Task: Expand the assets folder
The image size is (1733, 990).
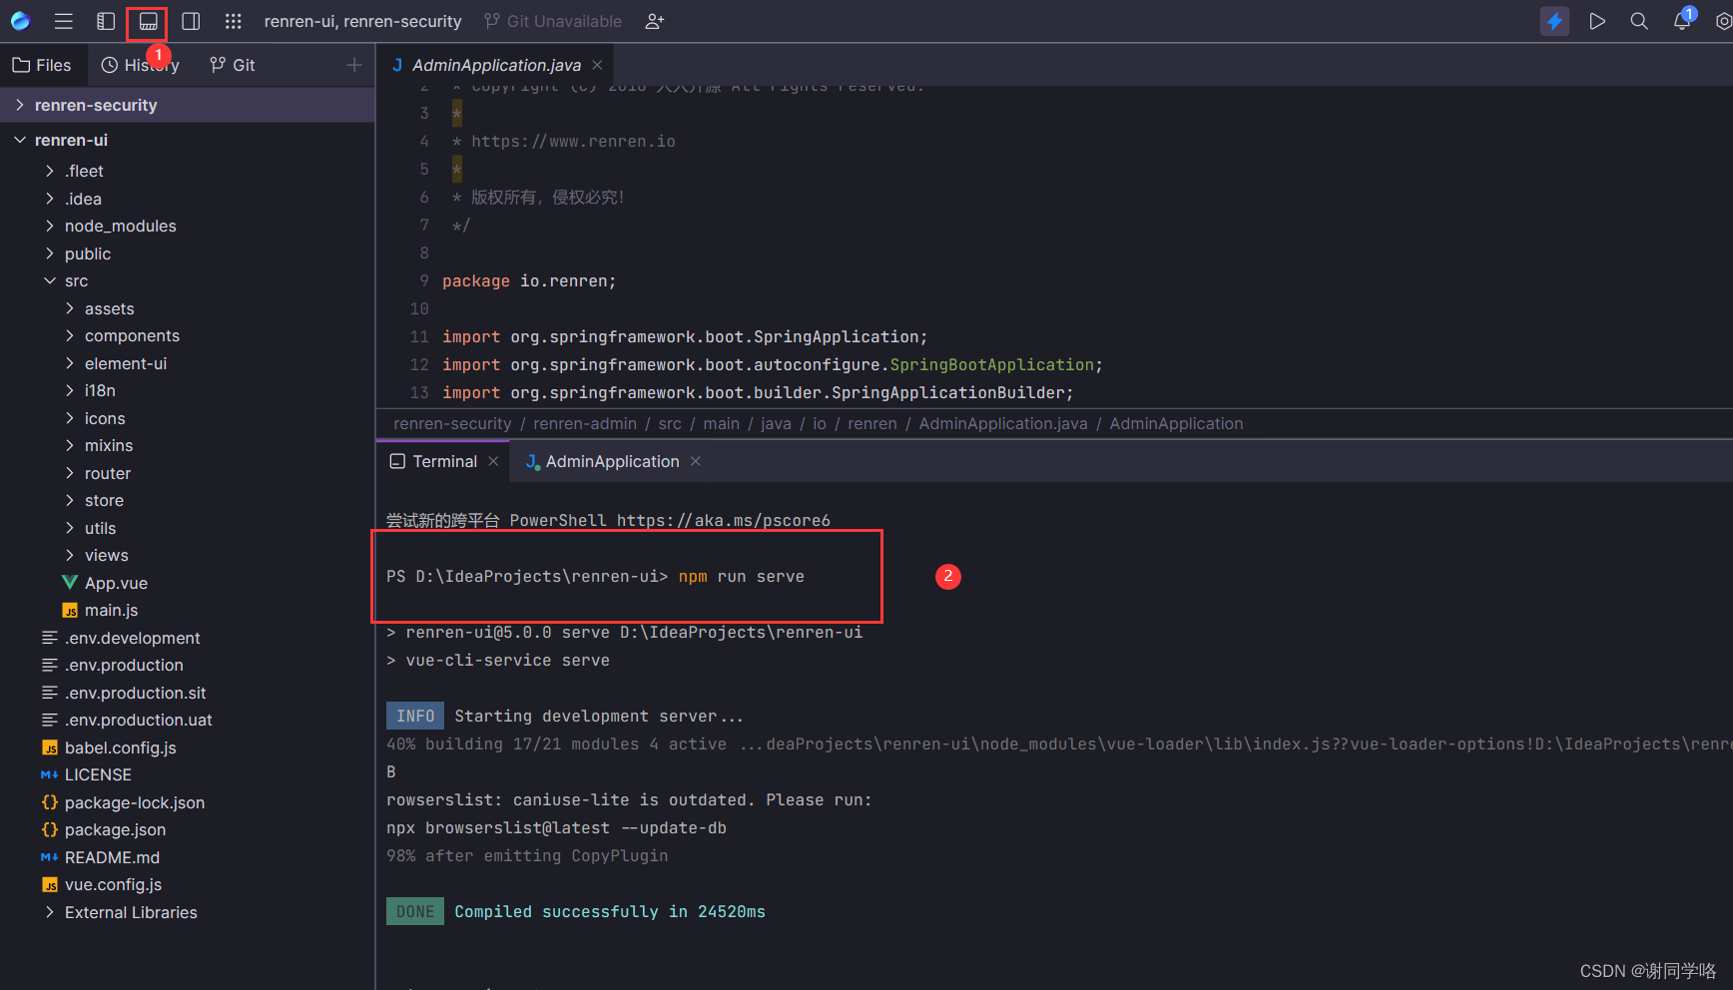Action: 69,308
